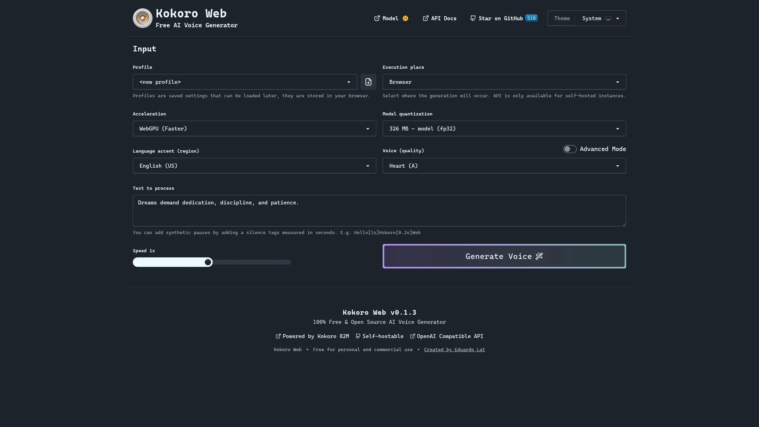Click the Speed 1x label
This screenshot has height=427, width=759.
tap(143, 251)
